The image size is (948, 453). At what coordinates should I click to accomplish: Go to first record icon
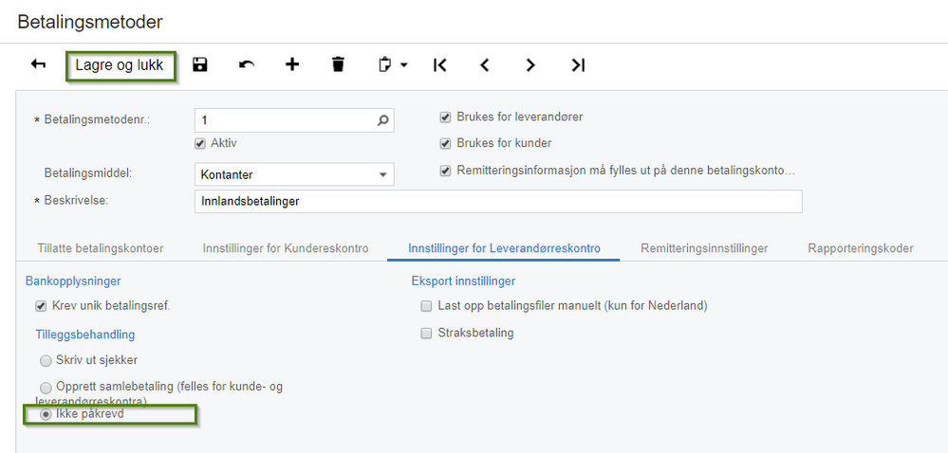click(439, 65)
